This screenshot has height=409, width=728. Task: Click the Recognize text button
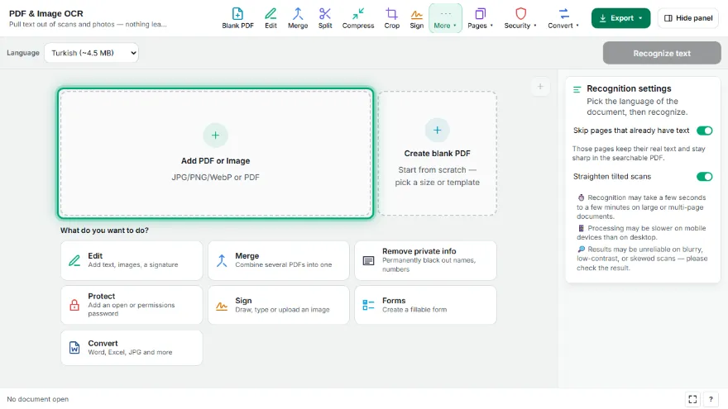point(662,54)
